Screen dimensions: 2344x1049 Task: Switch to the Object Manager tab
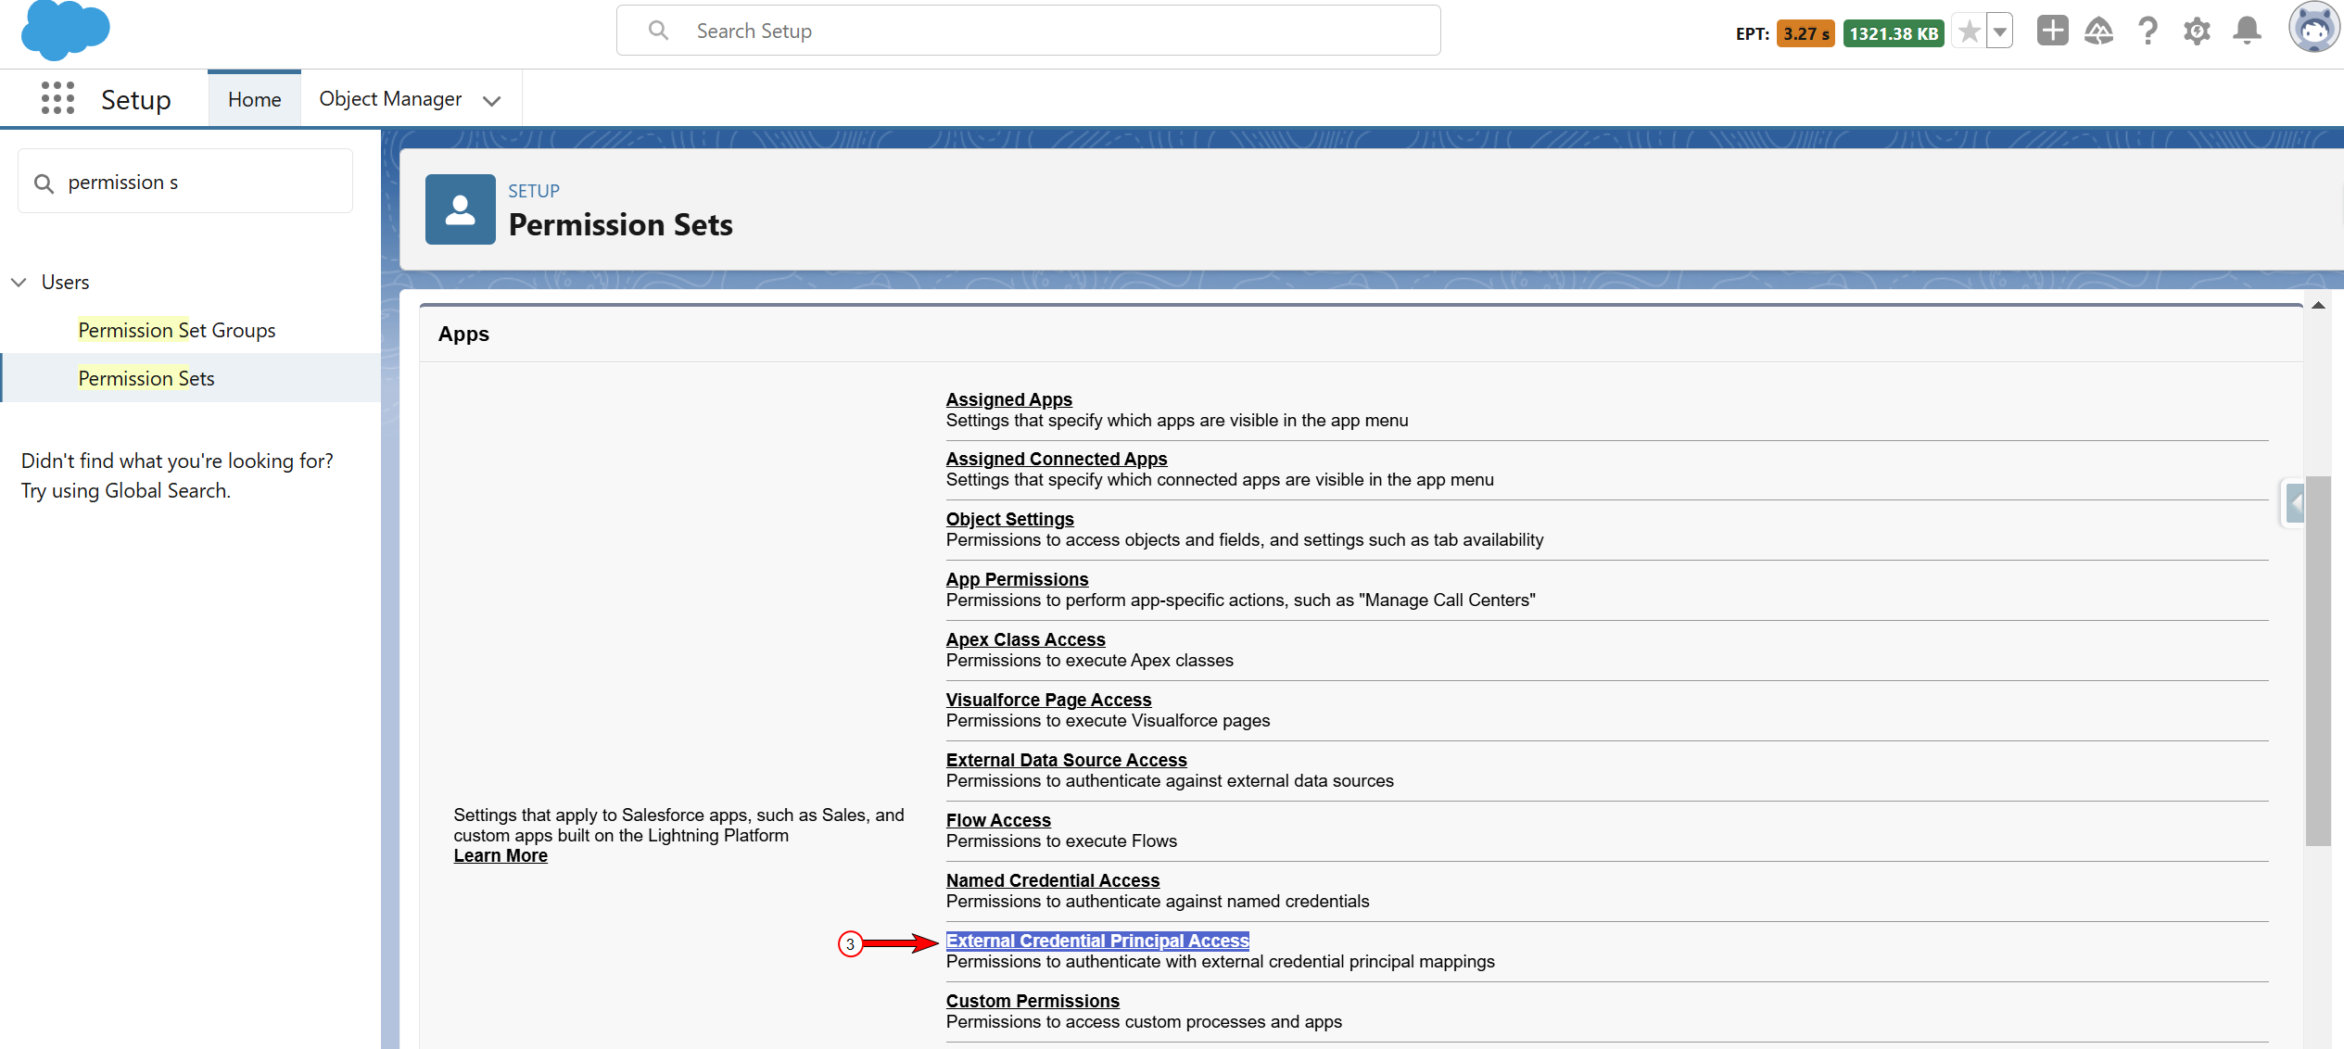(390, 99)
